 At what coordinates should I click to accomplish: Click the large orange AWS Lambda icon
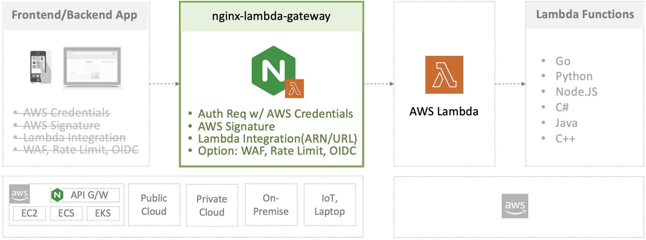coord(444,75)
